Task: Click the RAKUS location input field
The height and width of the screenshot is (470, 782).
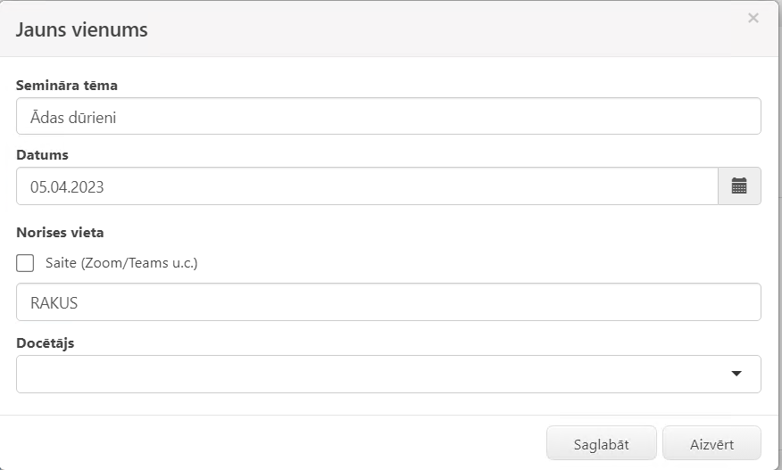Action: (388, 302)
